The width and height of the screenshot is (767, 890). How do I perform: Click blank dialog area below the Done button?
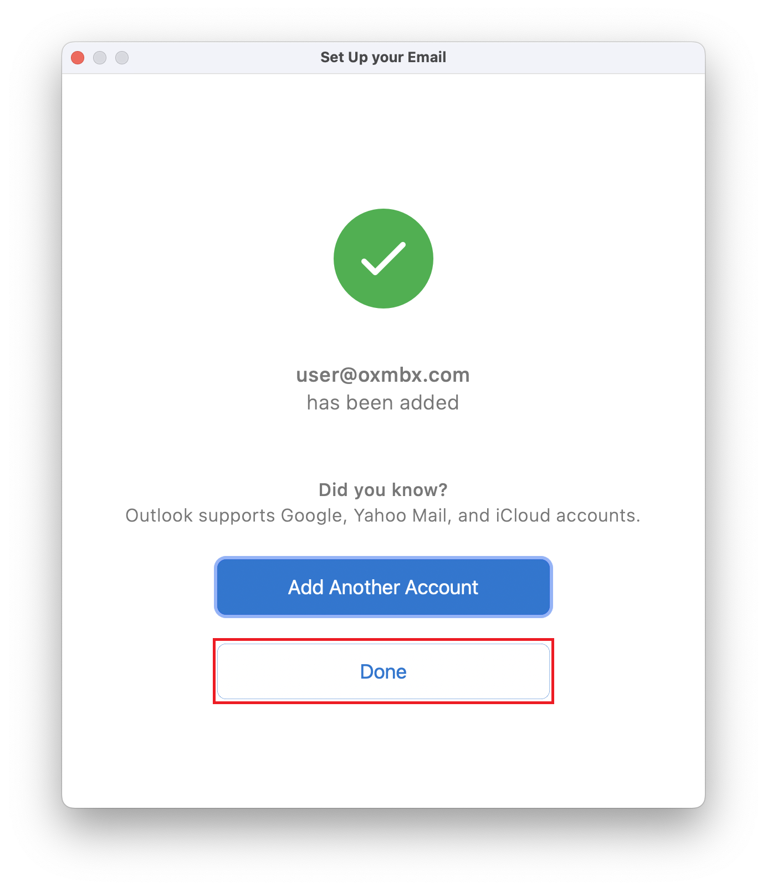coord(383,755)
